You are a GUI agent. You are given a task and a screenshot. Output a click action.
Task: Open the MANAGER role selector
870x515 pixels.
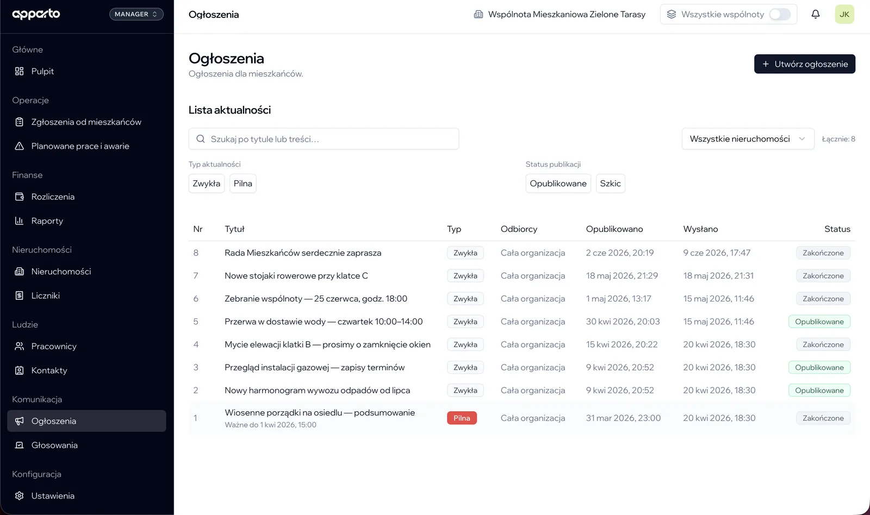click(136, 14)
